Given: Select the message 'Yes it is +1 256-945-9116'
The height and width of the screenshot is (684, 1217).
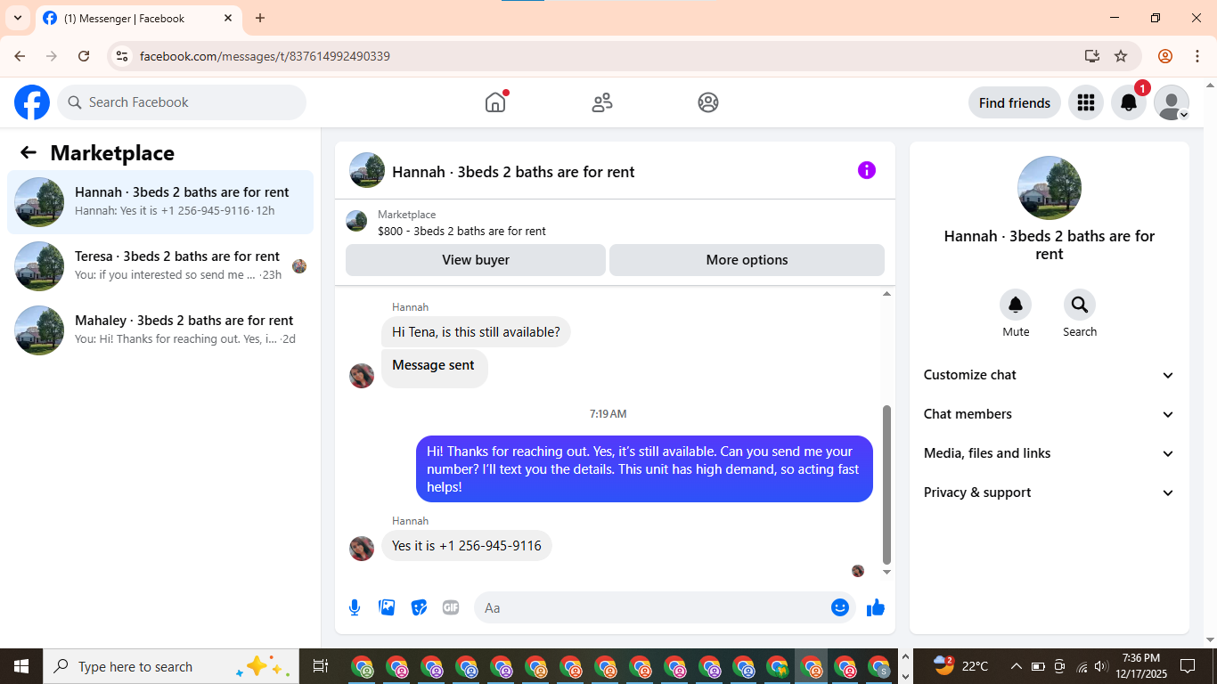Looking at the screenshot, I should click(x=467, y=546).
